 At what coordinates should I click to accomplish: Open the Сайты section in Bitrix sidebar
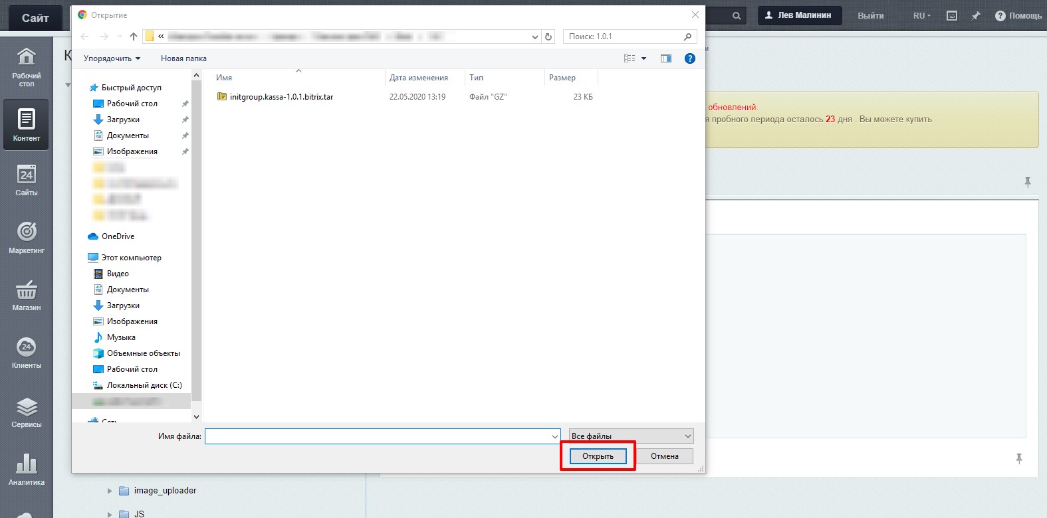point(26,181)
